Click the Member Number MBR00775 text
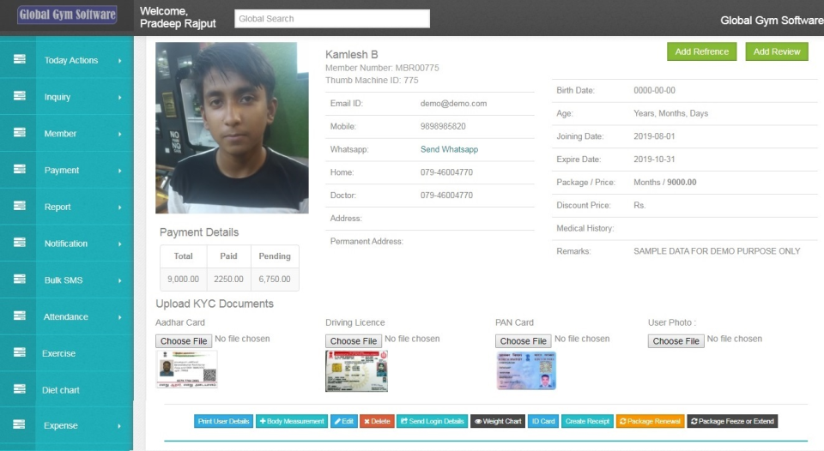This screenshot has height=451, width=824. [382, 68]
